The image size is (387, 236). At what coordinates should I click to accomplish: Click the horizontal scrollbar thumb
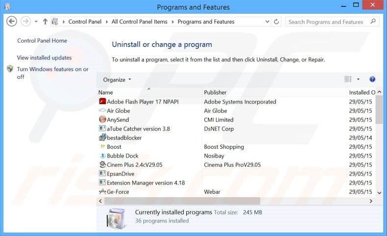pos(182,201)
